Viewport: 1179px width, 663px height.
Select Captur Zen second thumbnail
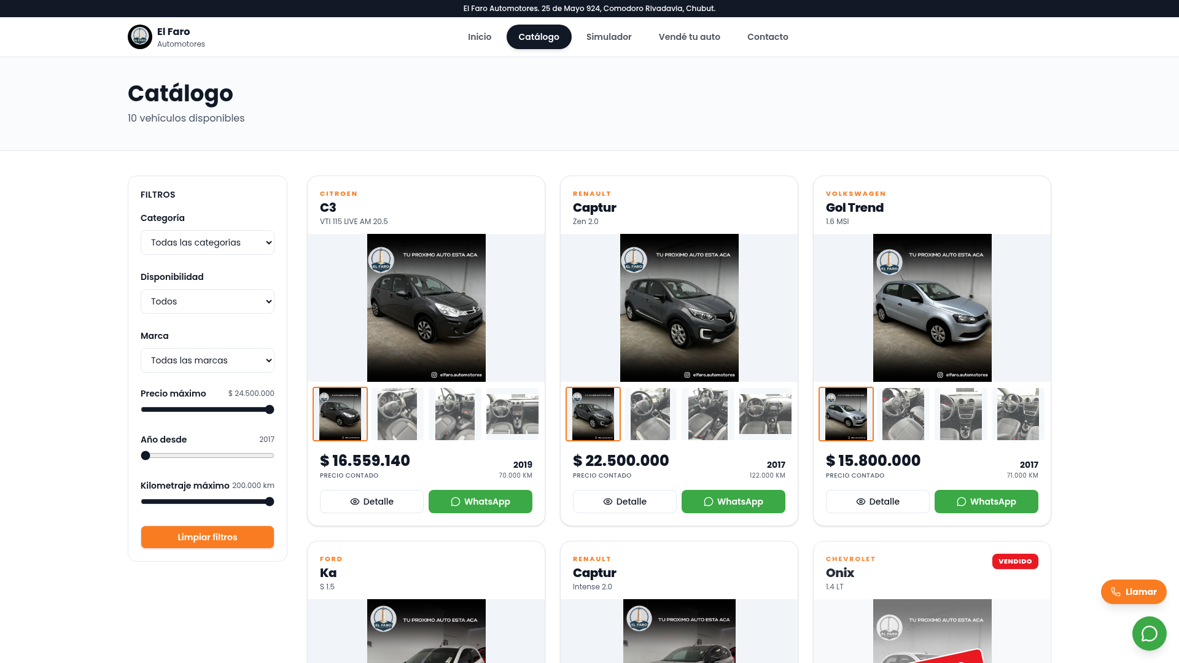pyautogui.click(x=650, y=414)
